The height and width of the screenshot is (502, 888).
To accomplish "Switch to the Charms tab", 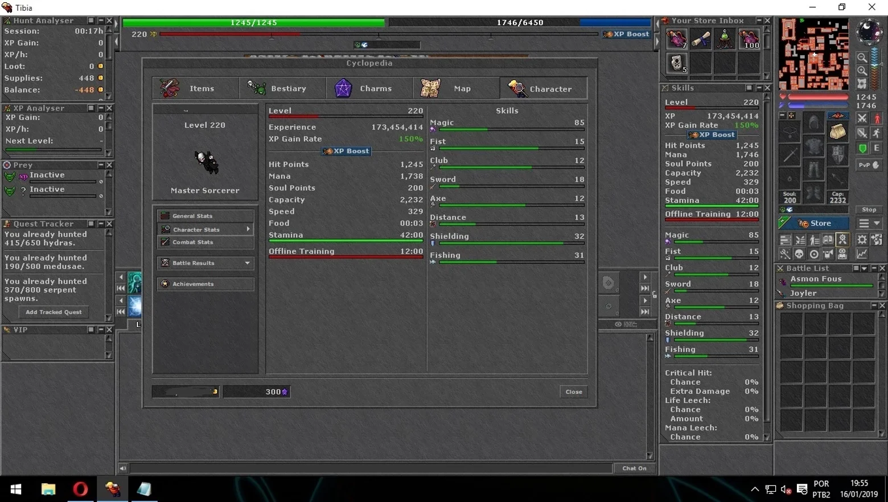I will pyautogui.click(x=370, y=88).
